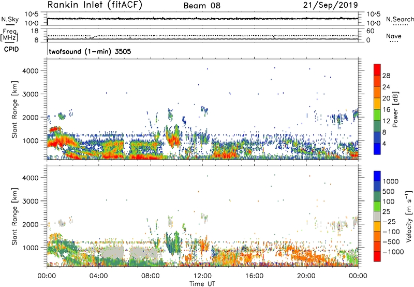
Task: Click the '-100' velocity colorbar tick
Action: click(x=391, y=232)
